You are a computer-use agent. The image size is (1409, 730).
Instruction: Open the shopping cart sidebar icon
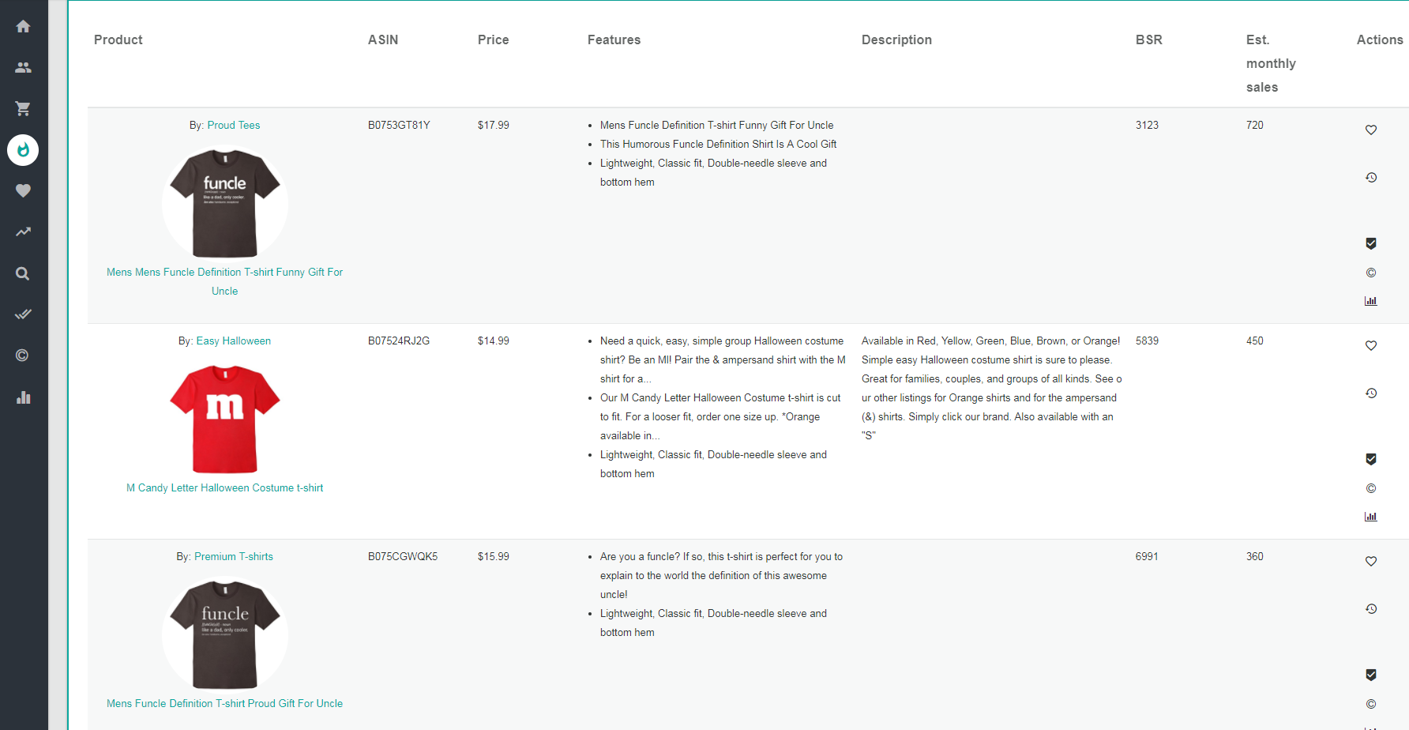point(23,108)
